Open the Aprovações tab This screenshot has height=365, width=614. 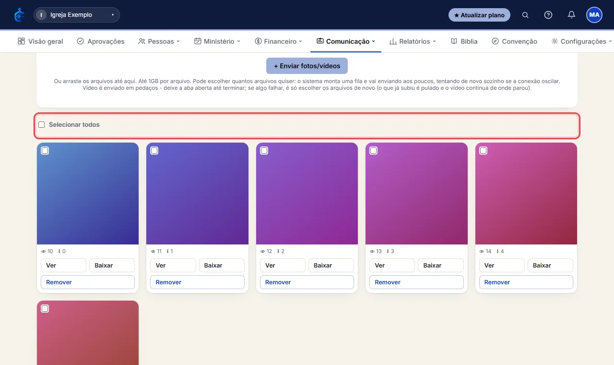coord(101,41)
